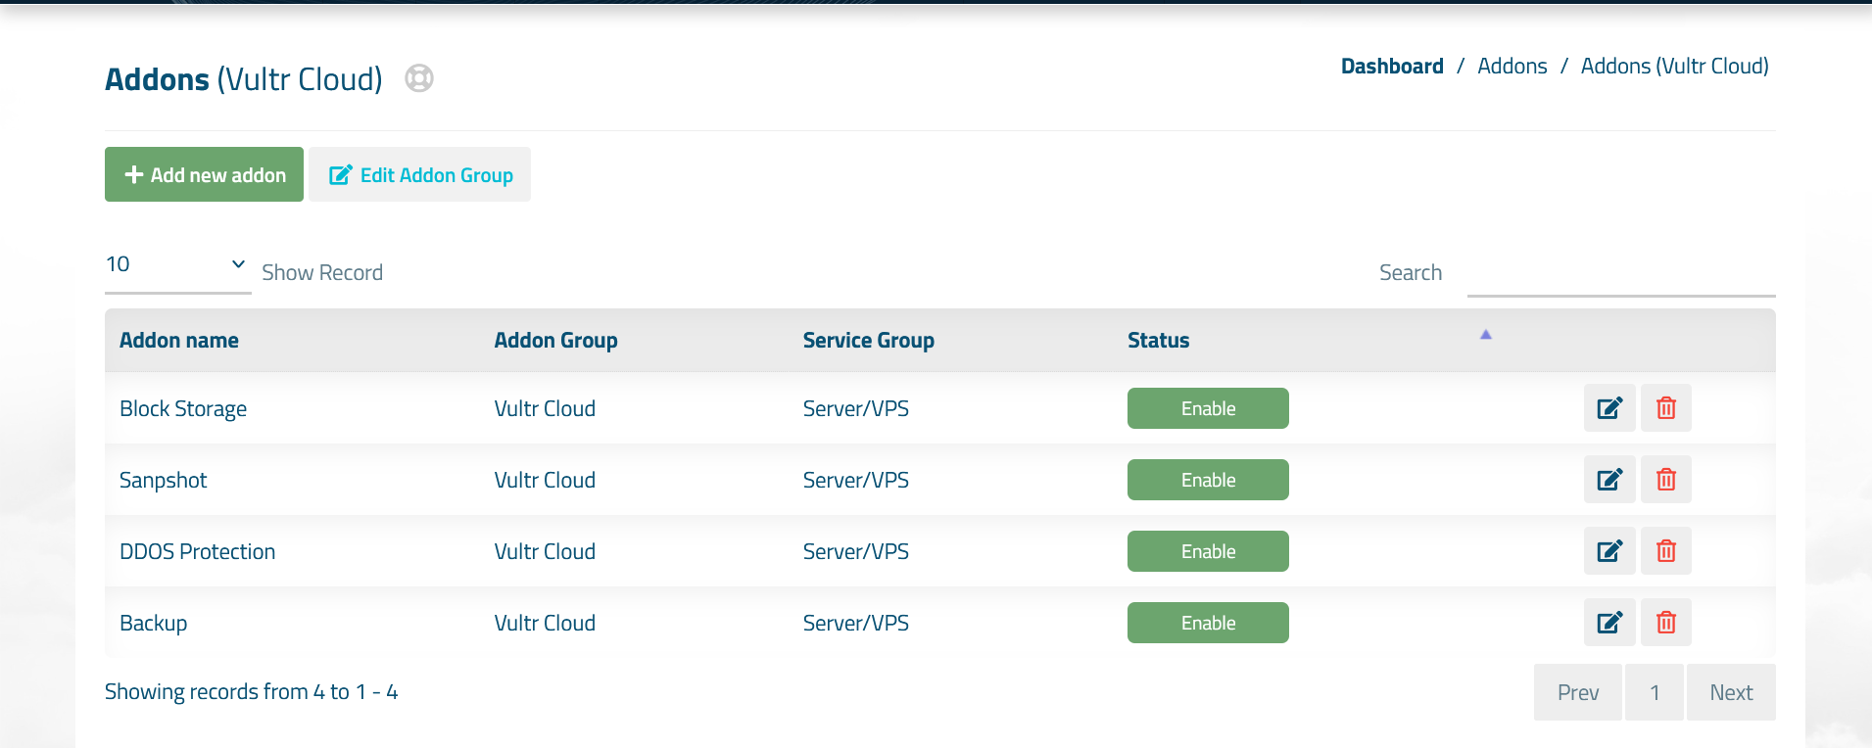1872x748 pixels.
Task: Select page 1 in pagination
Action: [1655, 692]
